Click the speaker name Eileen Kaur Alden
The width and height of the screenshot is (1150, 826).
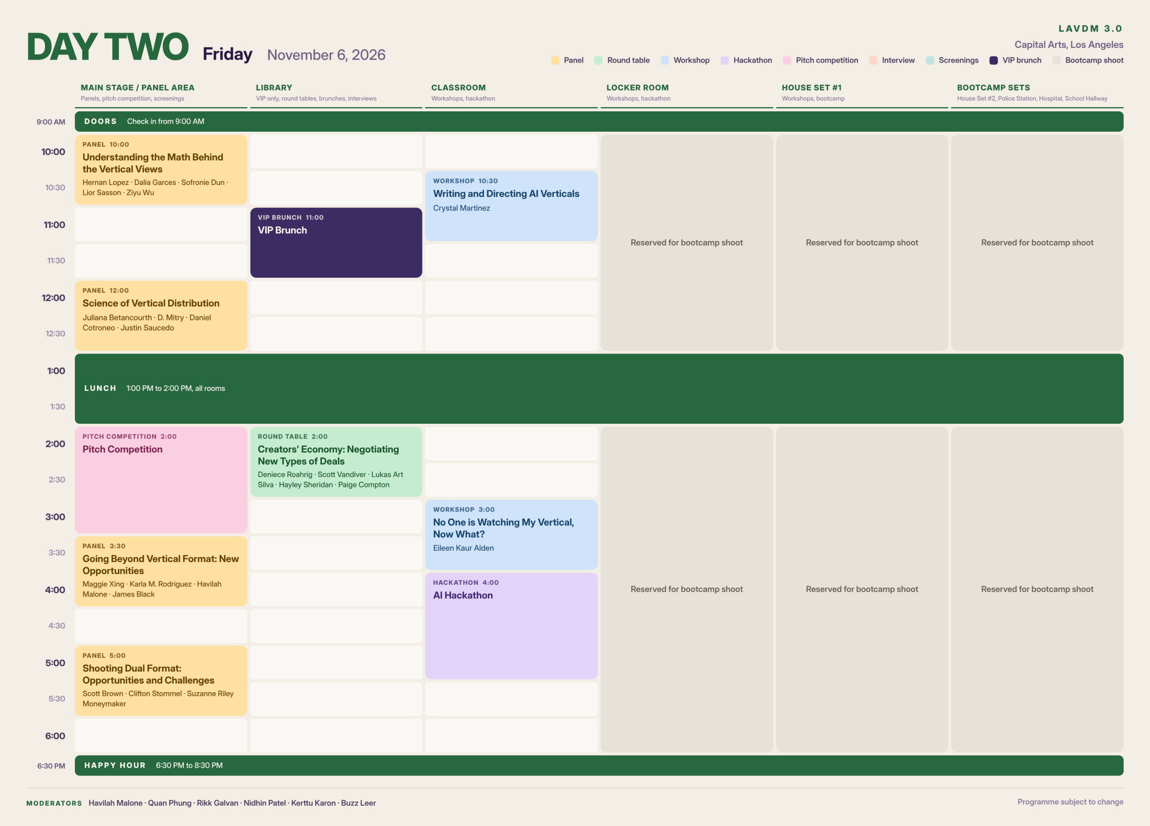464,548
